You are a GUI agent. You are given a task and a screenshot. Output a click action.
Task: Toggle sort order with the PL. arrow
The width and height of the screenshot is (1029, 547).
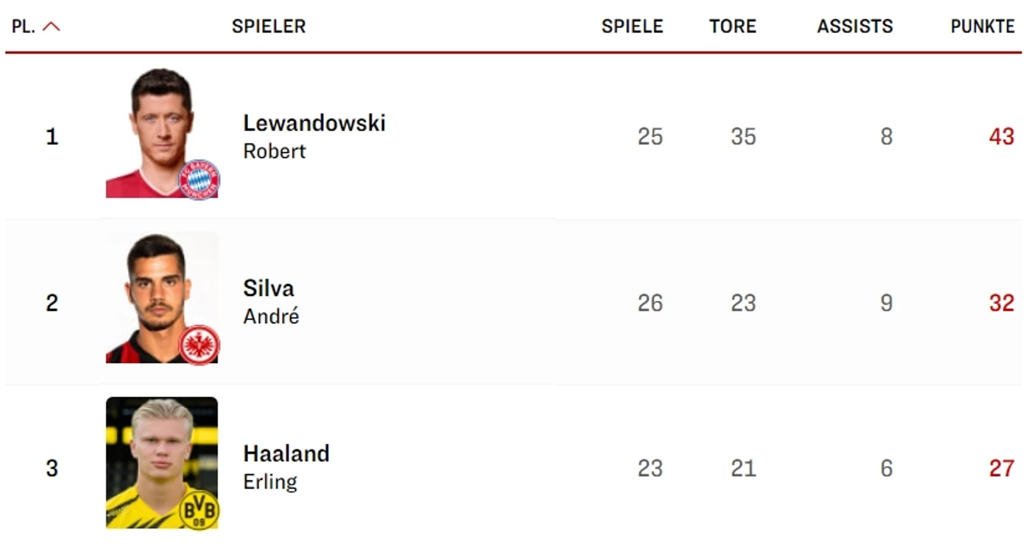click(x=51, y=27)
